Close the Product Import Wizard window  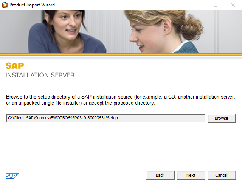(x=233, y=5)
